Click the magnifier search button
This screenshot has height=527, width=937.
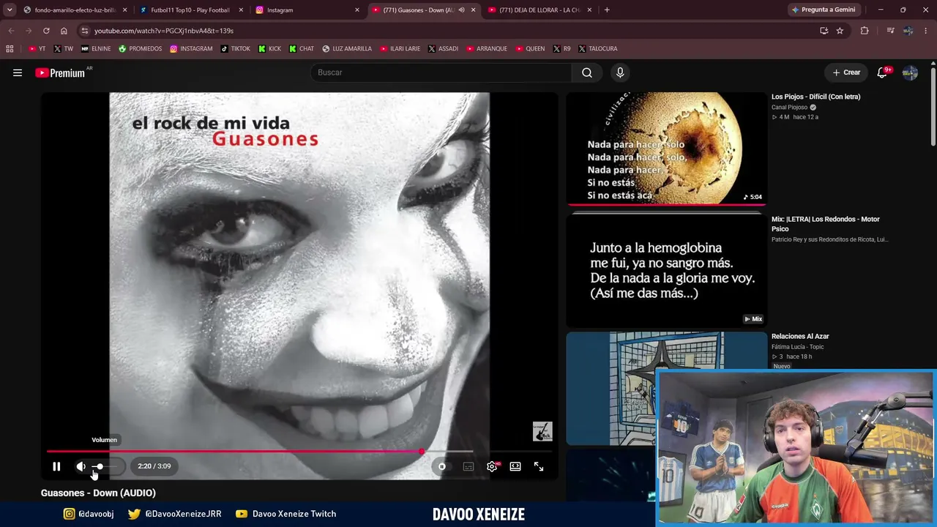pos(587,72)
